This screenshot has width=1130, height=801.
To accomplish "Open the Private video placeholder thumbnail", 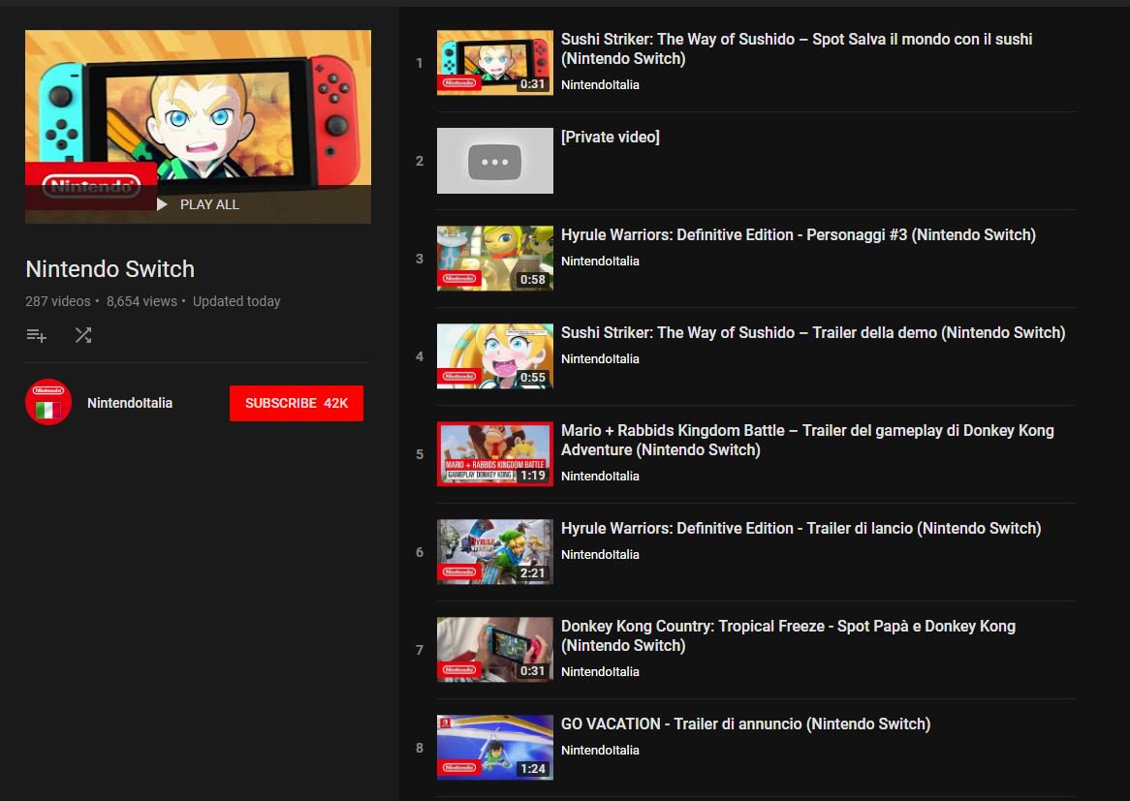I will point(495,161).
